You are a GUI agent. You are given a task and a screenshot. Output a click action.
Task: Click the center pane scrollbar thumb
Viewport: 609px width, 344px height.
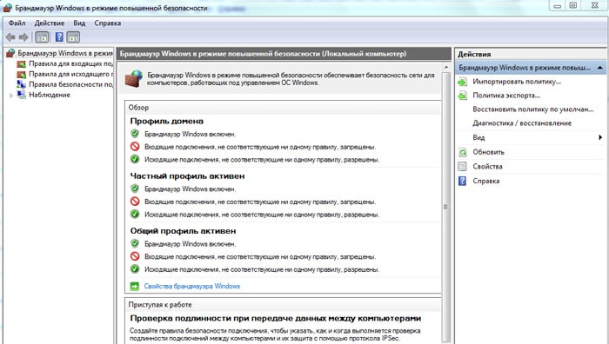pyautogui.click(x=445, y=206)
